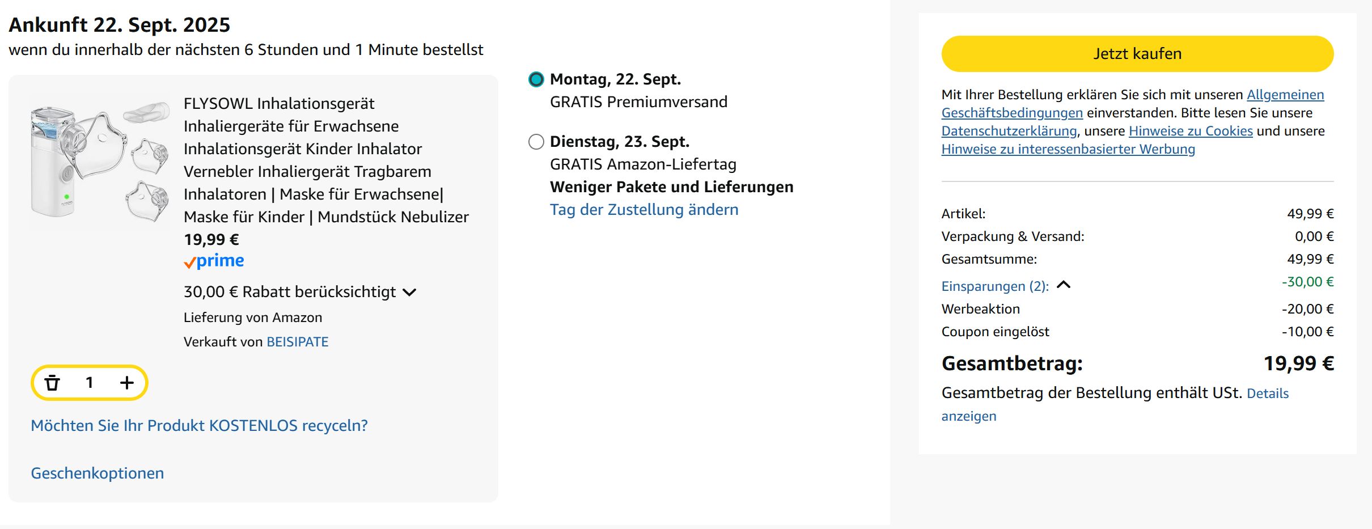Click Details anzeigen for the USt. breakdown

tap(1268, 393)
